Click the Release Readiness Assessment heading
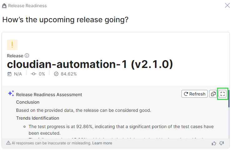Image resolution: width=233 pixels, height=150 pixels. tap(49, 95)
